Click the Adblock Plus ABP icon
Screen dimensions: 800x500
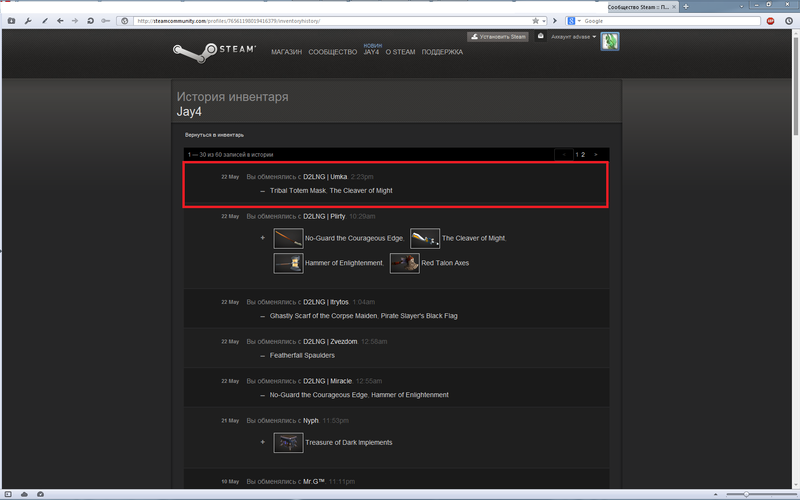point(770,21)
